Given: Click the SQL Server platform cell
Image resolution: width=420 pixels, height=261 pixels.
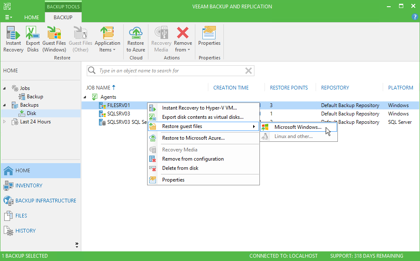Looking at the screenshot, I should point(400,122).
